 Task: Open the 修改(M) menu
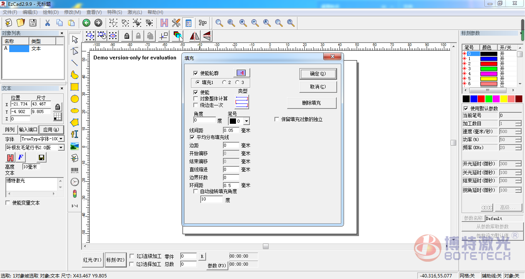tap(72, 12)
